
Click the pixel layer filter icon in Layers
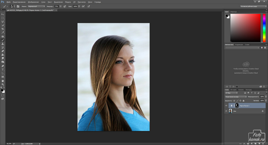pyautogui.click(x=245, y=93)
